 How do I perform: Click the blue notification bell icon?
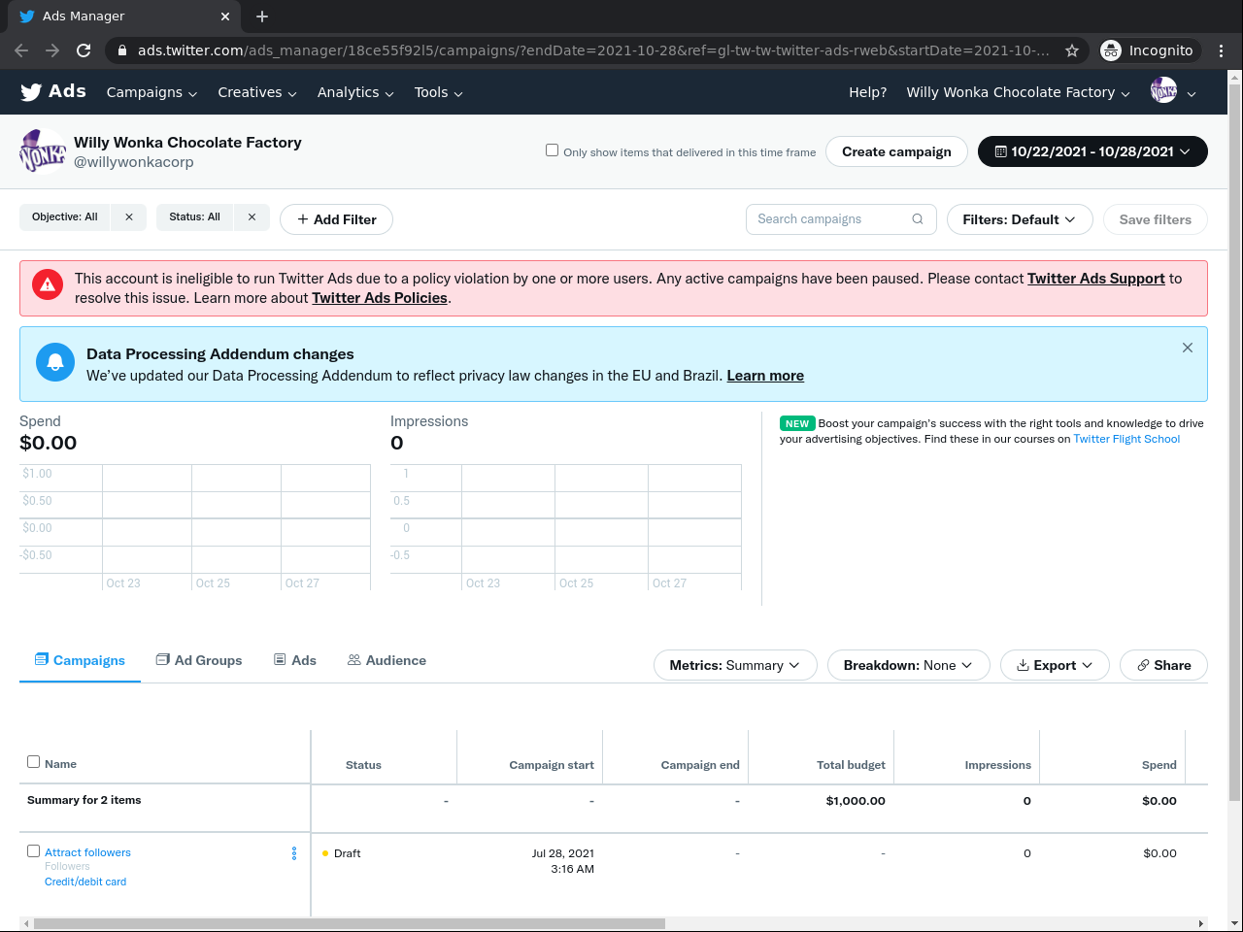55,362
